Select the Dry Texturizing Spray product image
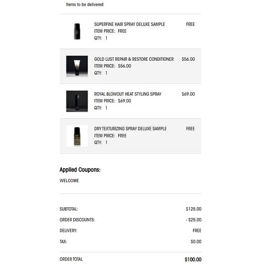This screenshot has height=268, width=268. 77,136
